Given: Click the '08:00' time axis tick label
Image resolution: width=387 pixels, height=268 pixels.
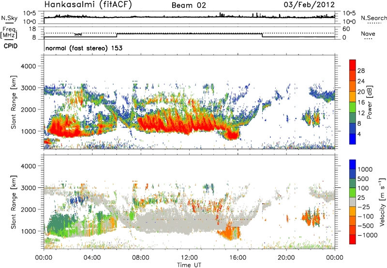Looking at the screenshot, I should (x=141, y=258).
